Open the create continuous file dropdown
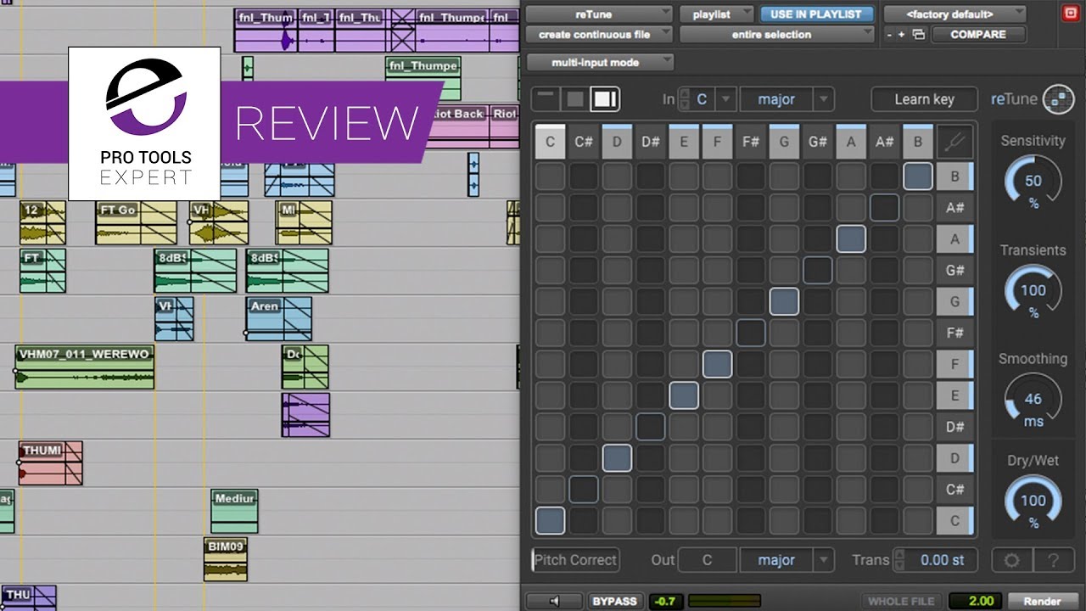 point(598,35)
